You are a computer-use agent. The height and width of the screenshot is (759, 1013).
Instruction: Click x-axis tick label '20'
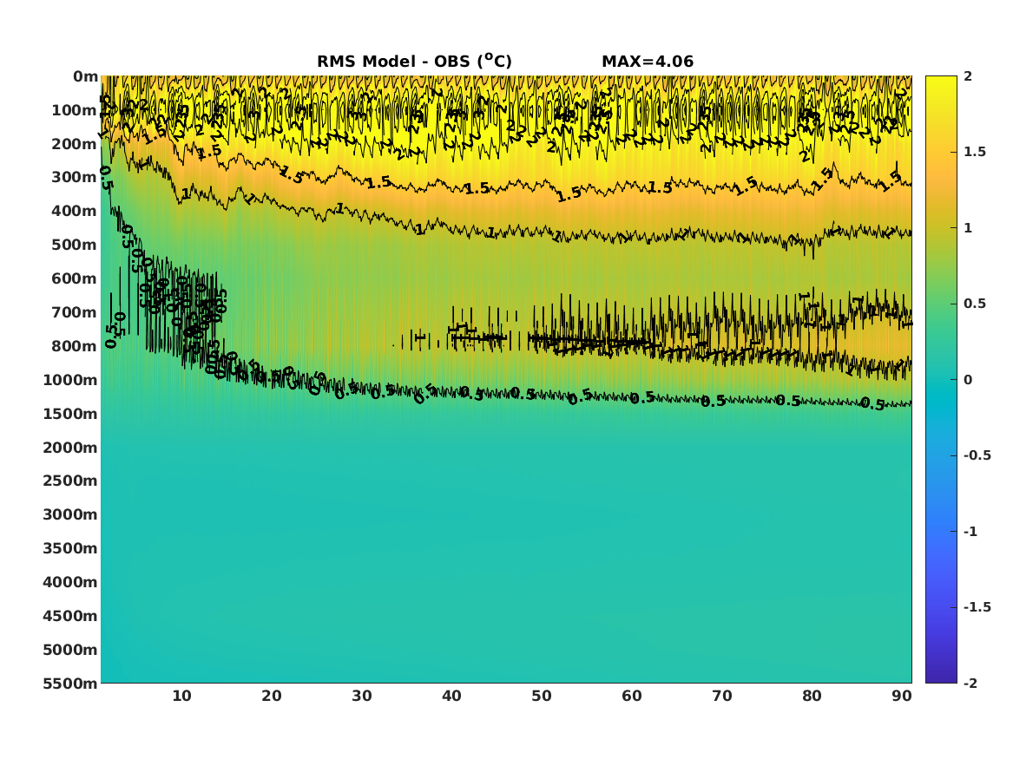pos(272,696)
